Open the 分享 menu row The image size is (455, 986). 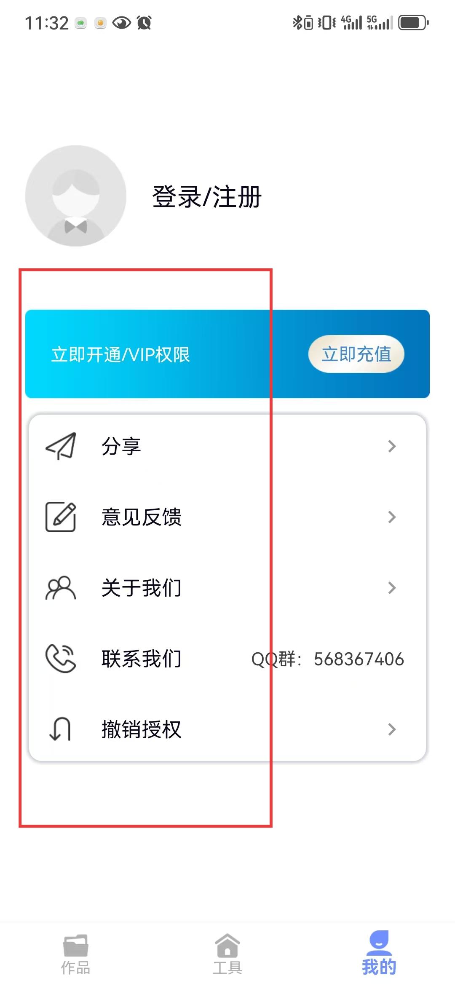227,446
